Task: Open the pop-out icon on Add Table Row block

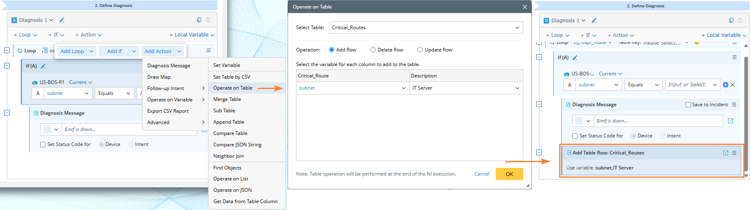Action: [726, 153]
